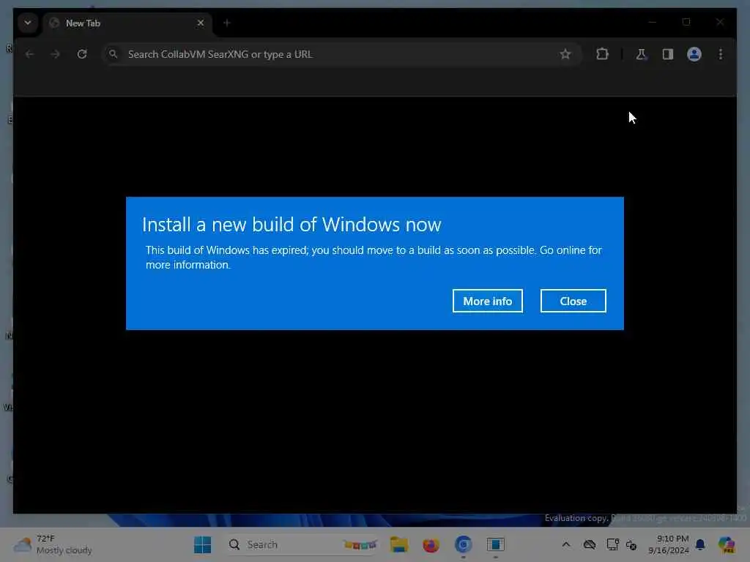Bookmark this tab with the star icon
750x562 pixels.
tap(565, 54)
